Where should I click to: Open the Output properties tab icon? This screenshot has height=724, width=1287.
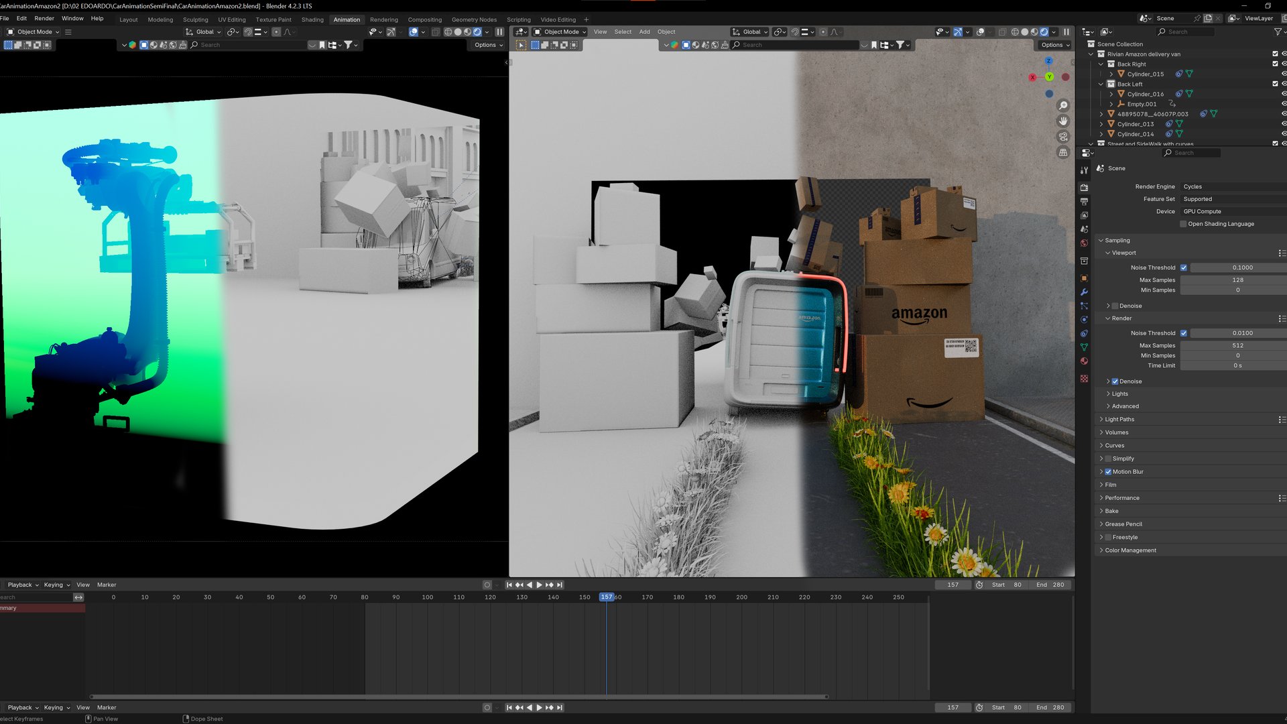(1084, 202)
